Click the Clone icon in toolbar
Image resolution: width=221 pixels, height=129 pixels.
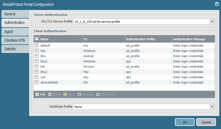pos(65,94)
